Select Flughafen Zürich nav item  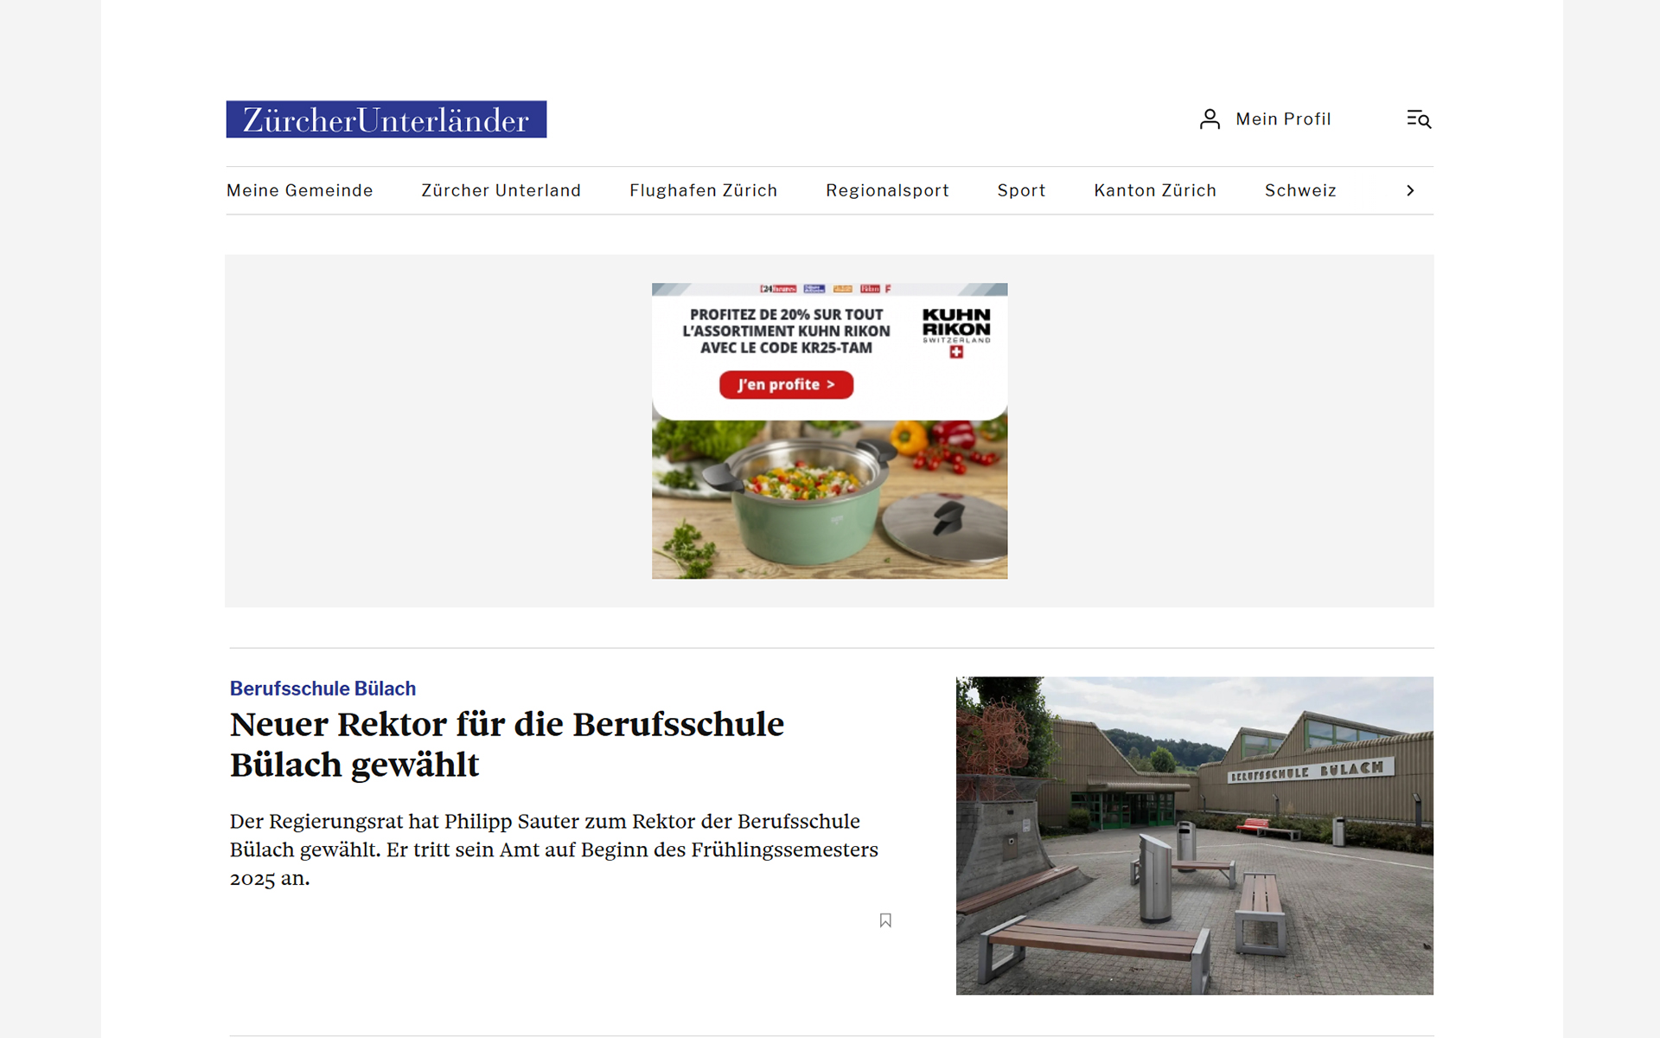703,190
